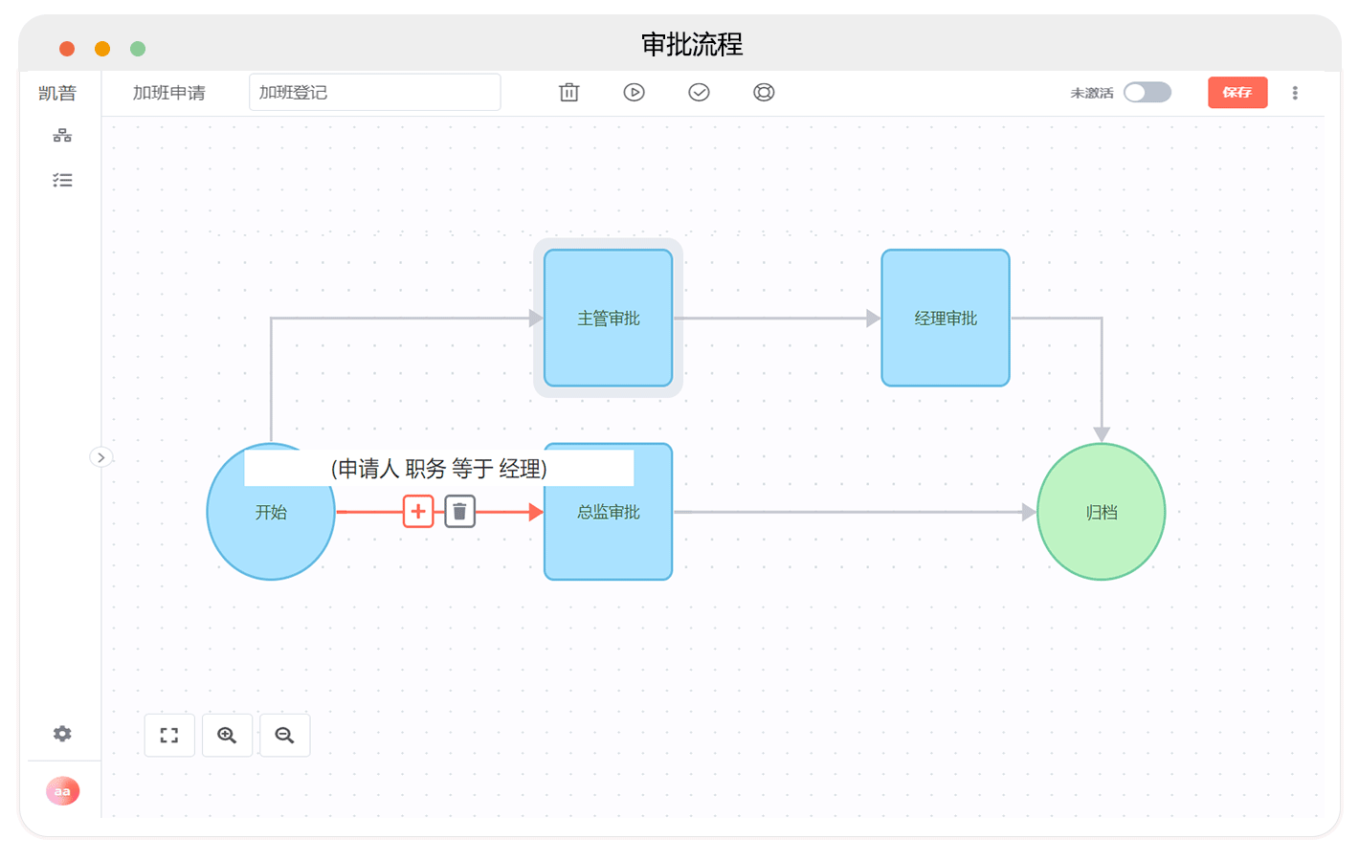
Task: Click the checkmark circle icon in toolbar
Action: [699, 92]
